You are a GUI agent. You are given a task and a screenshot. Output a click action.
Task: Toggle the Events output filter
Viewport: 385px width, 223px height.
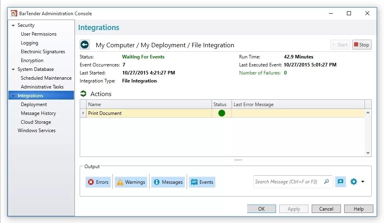click(202, 182)
